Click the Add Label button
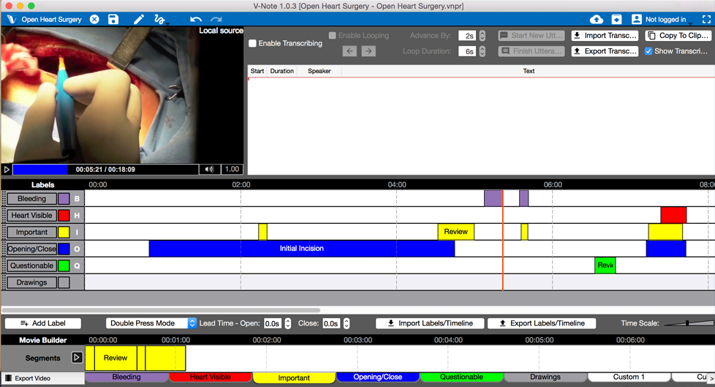Viewport: 715px width, 387px height. tap(43, 323)
